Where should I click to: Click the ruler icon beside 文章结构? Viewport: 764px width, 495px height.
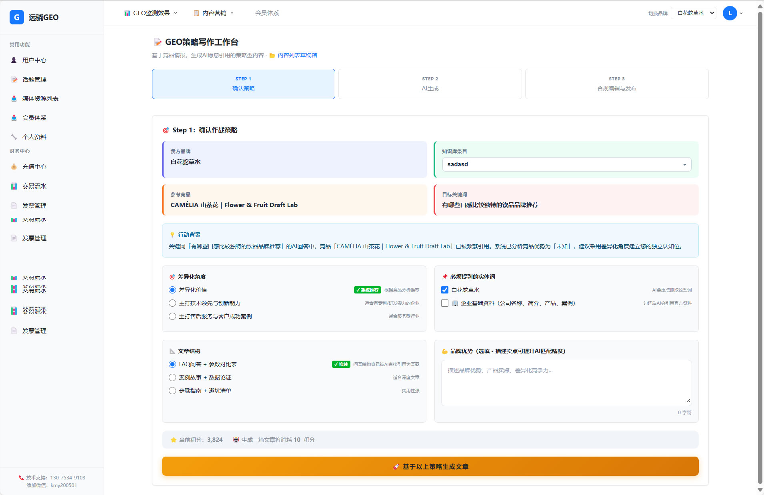[172, 351]
